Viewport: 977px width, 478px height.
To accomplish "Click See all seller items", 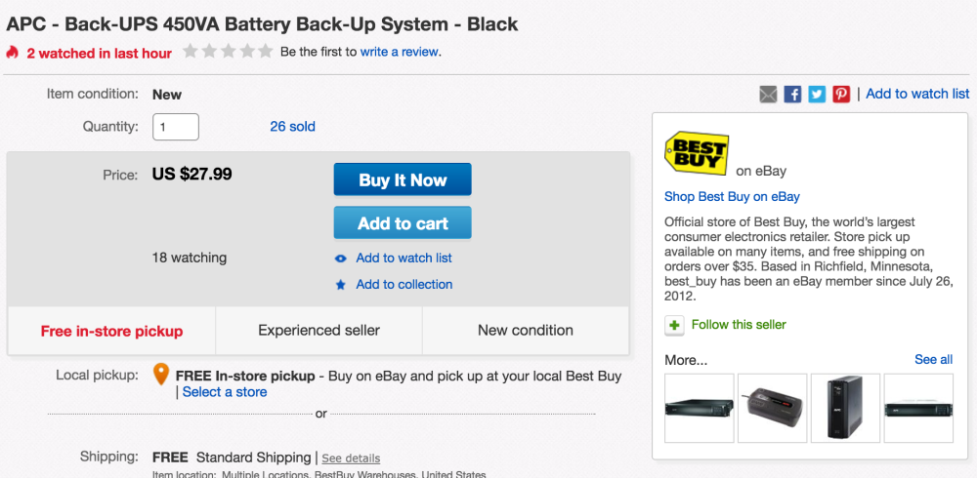I will click(933, 360).
